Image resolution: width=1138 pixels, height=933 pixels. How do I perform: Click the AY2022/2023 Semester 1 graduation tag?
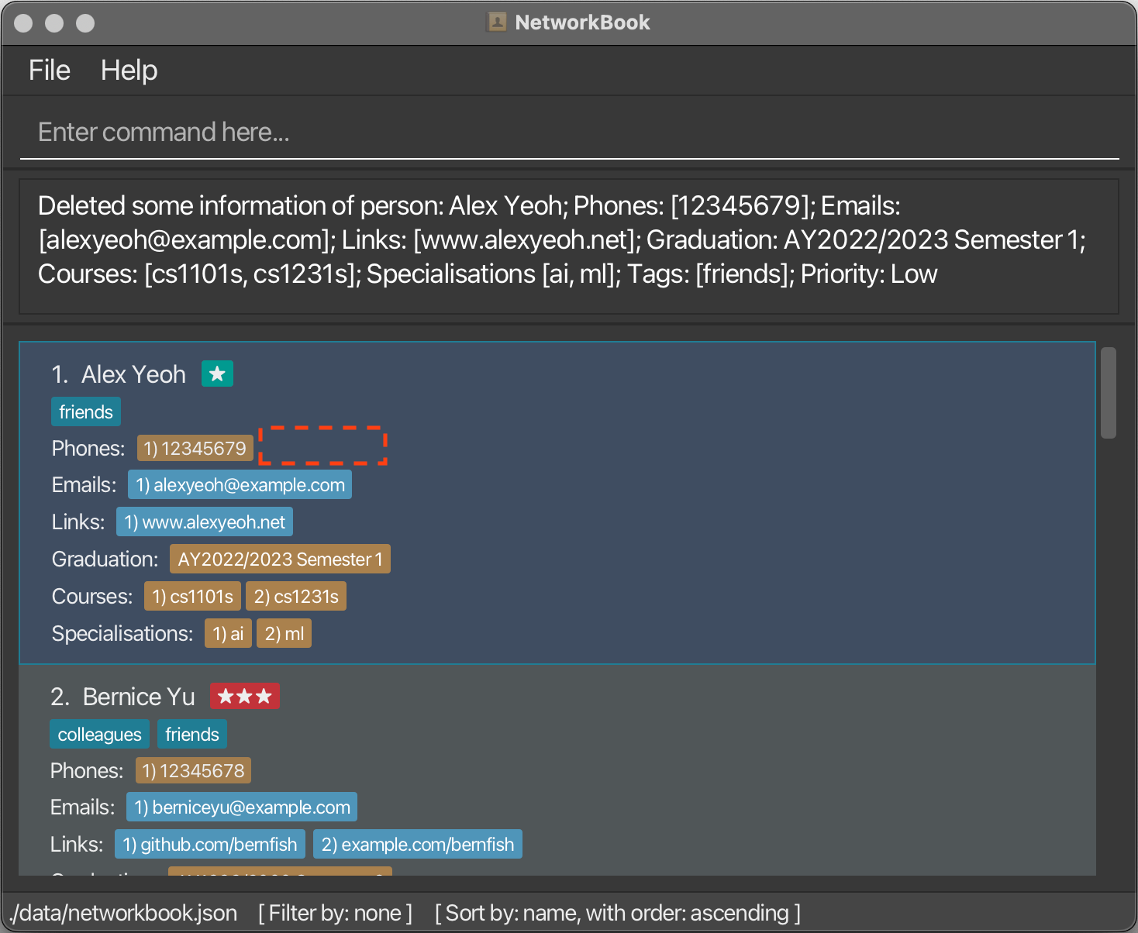(x=280, y=559)
